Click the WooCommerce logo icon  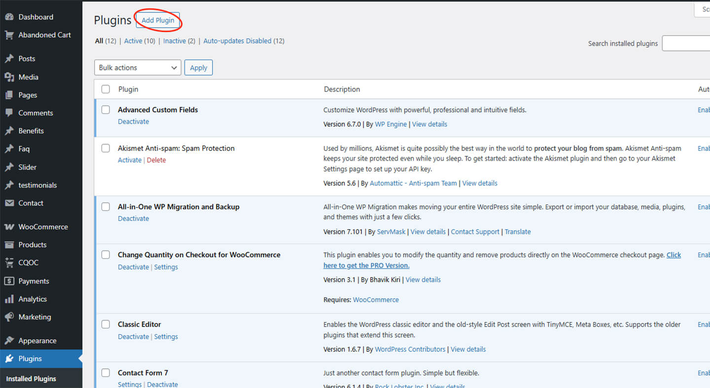[9, 227]
